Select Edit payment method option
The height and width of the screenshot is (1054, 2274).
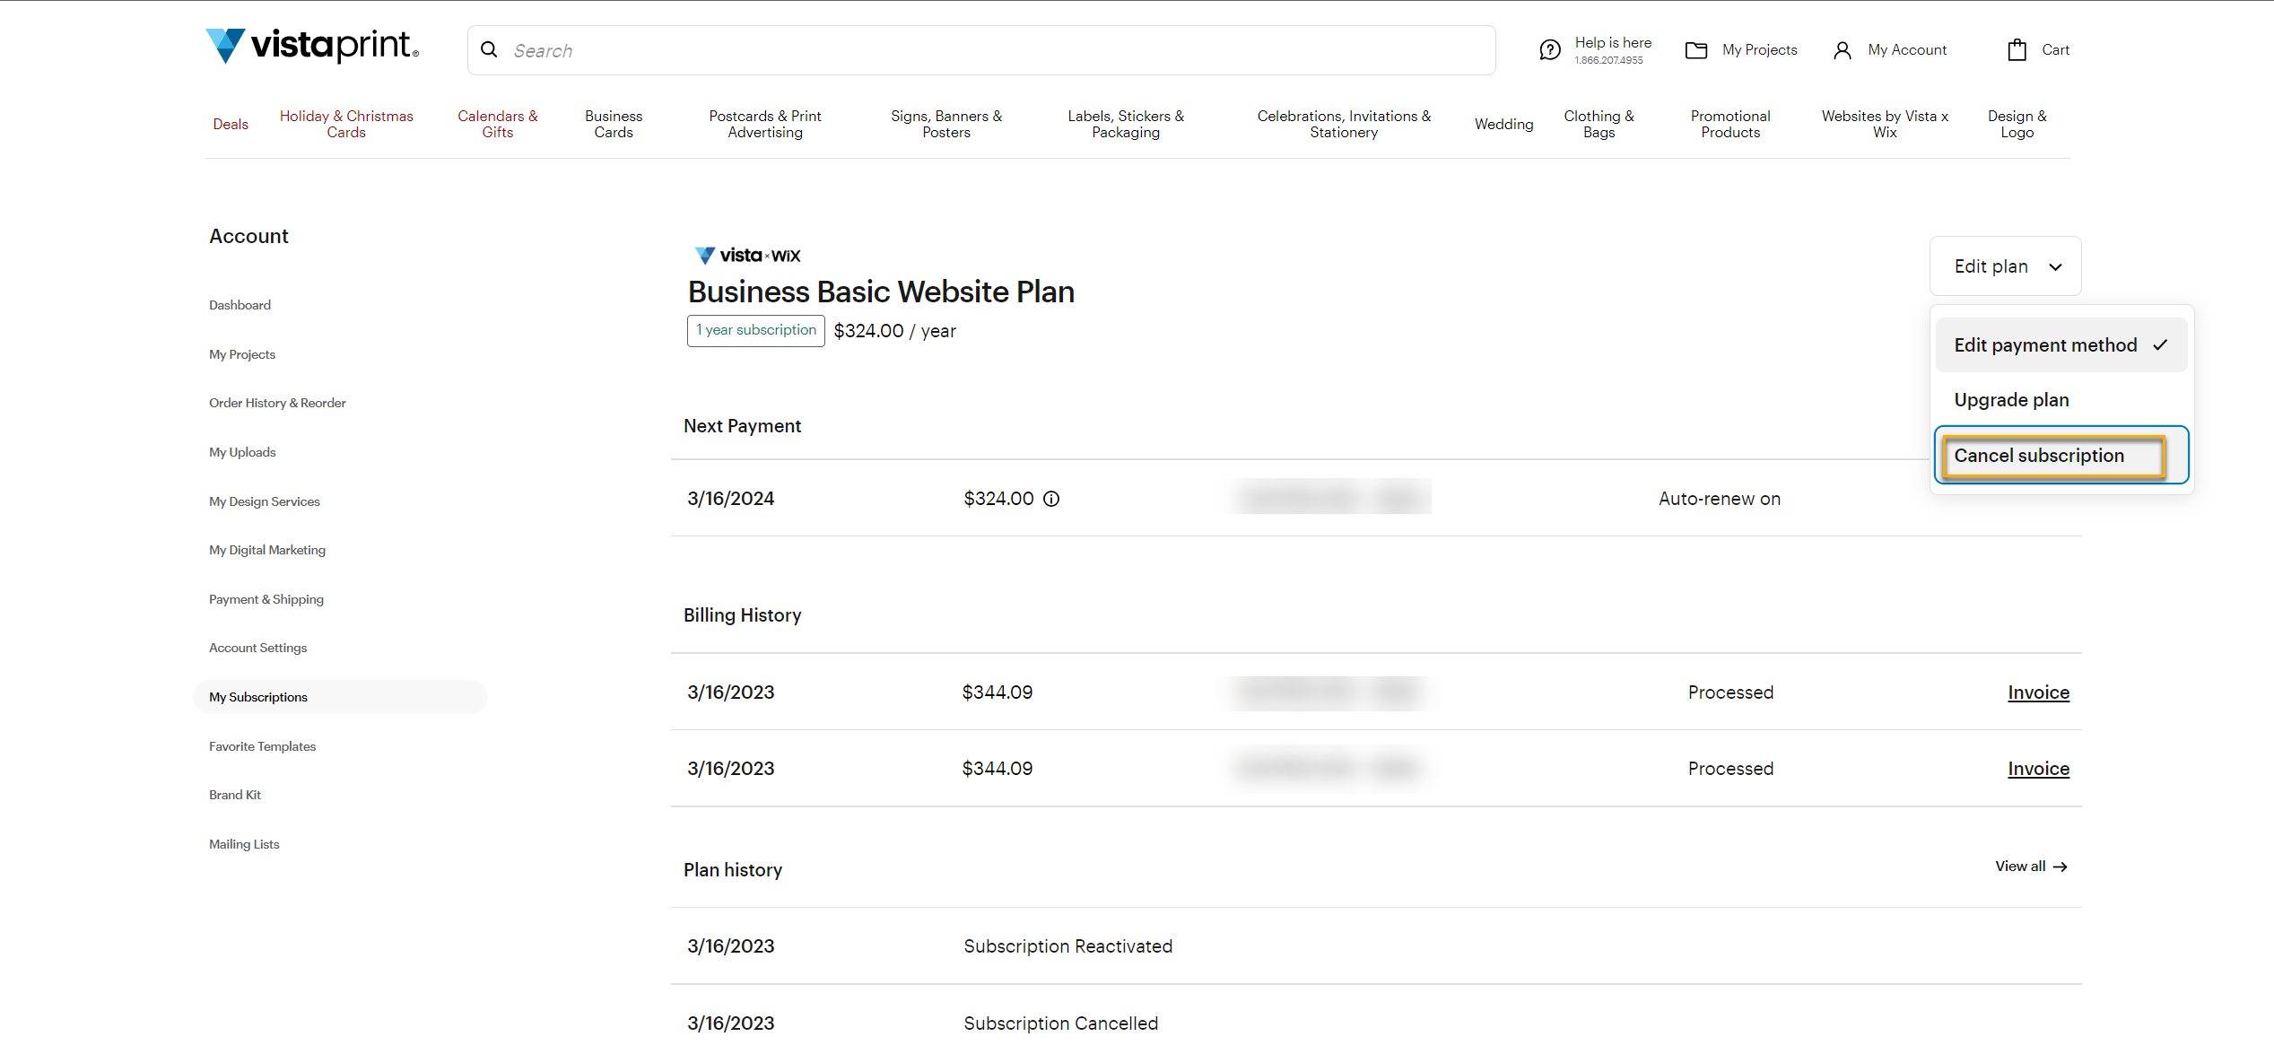click(x=2061, y=345)
